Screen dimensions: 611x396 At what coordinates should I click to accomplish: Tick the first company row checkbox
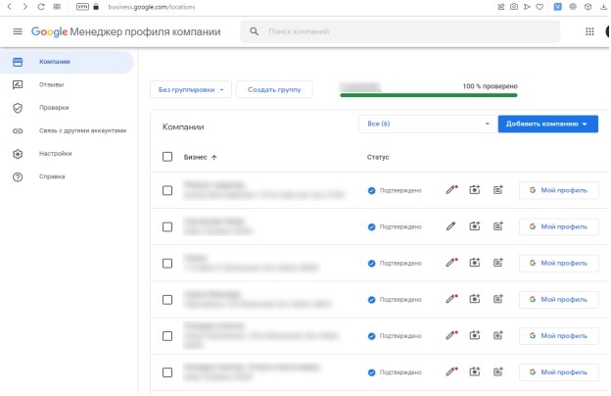[167, 190]
